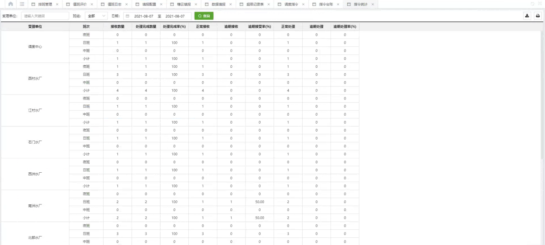Switch to the 值班日志 tab
Viewport: 545px width, 245px height.
click(114, 4)
